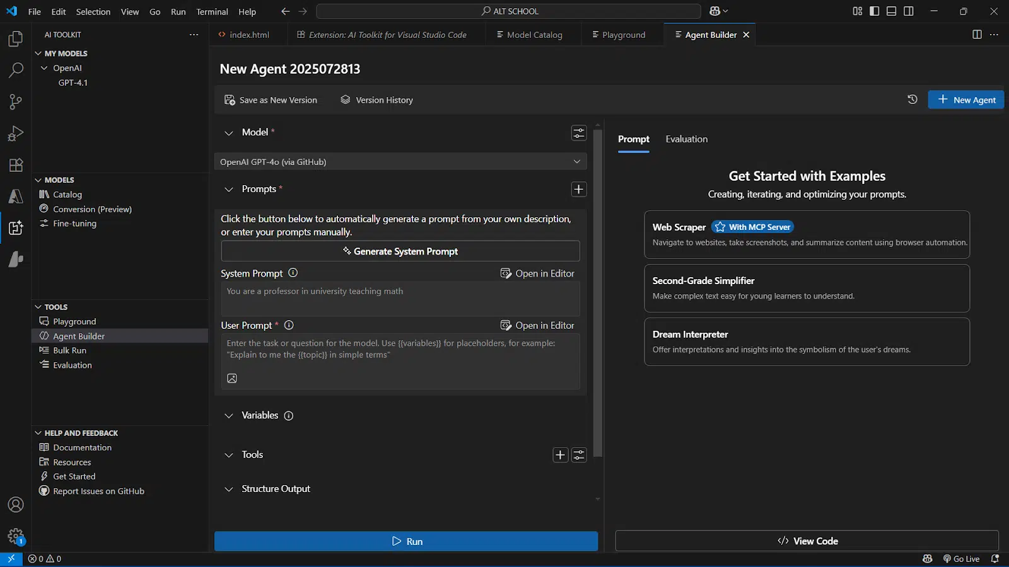Toggle the bottom panel visibility
Viewport: 1009px width, 567px height.
click(x=891, y=11)
